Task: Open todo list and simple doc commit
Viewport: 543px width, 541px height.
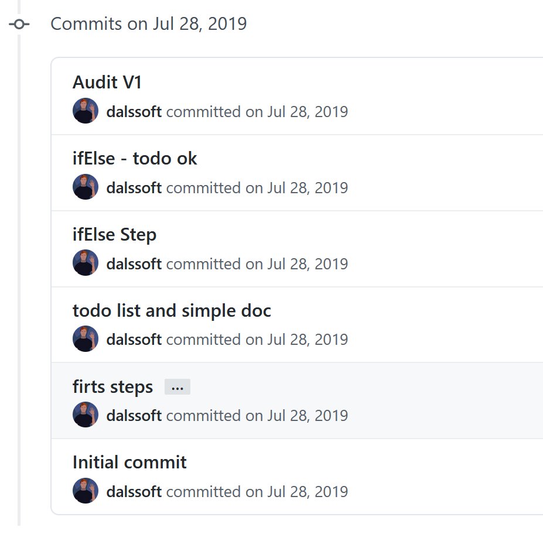Action: point(172,310)
